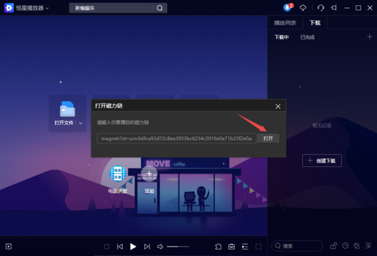Skip to next track button
This screenshot has width=377, height=256.
click(147, 247)
